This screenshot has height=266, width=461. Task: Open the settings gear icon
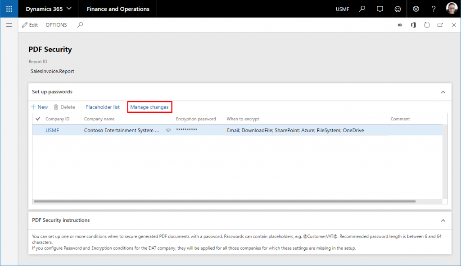pos(416,9)
